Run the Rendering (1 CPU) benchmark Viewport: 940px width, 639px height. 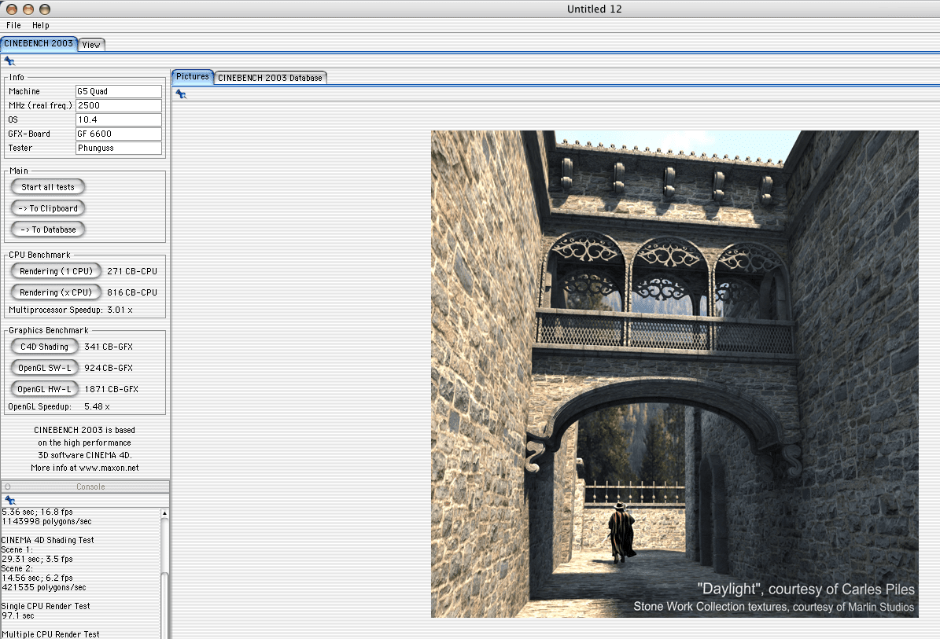[x=55, y=271]
